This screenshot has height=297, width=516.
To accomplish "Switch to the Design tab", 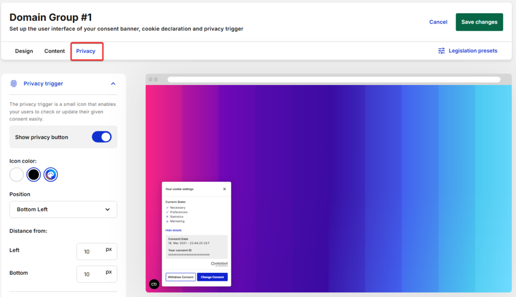I will pos(24,51).
